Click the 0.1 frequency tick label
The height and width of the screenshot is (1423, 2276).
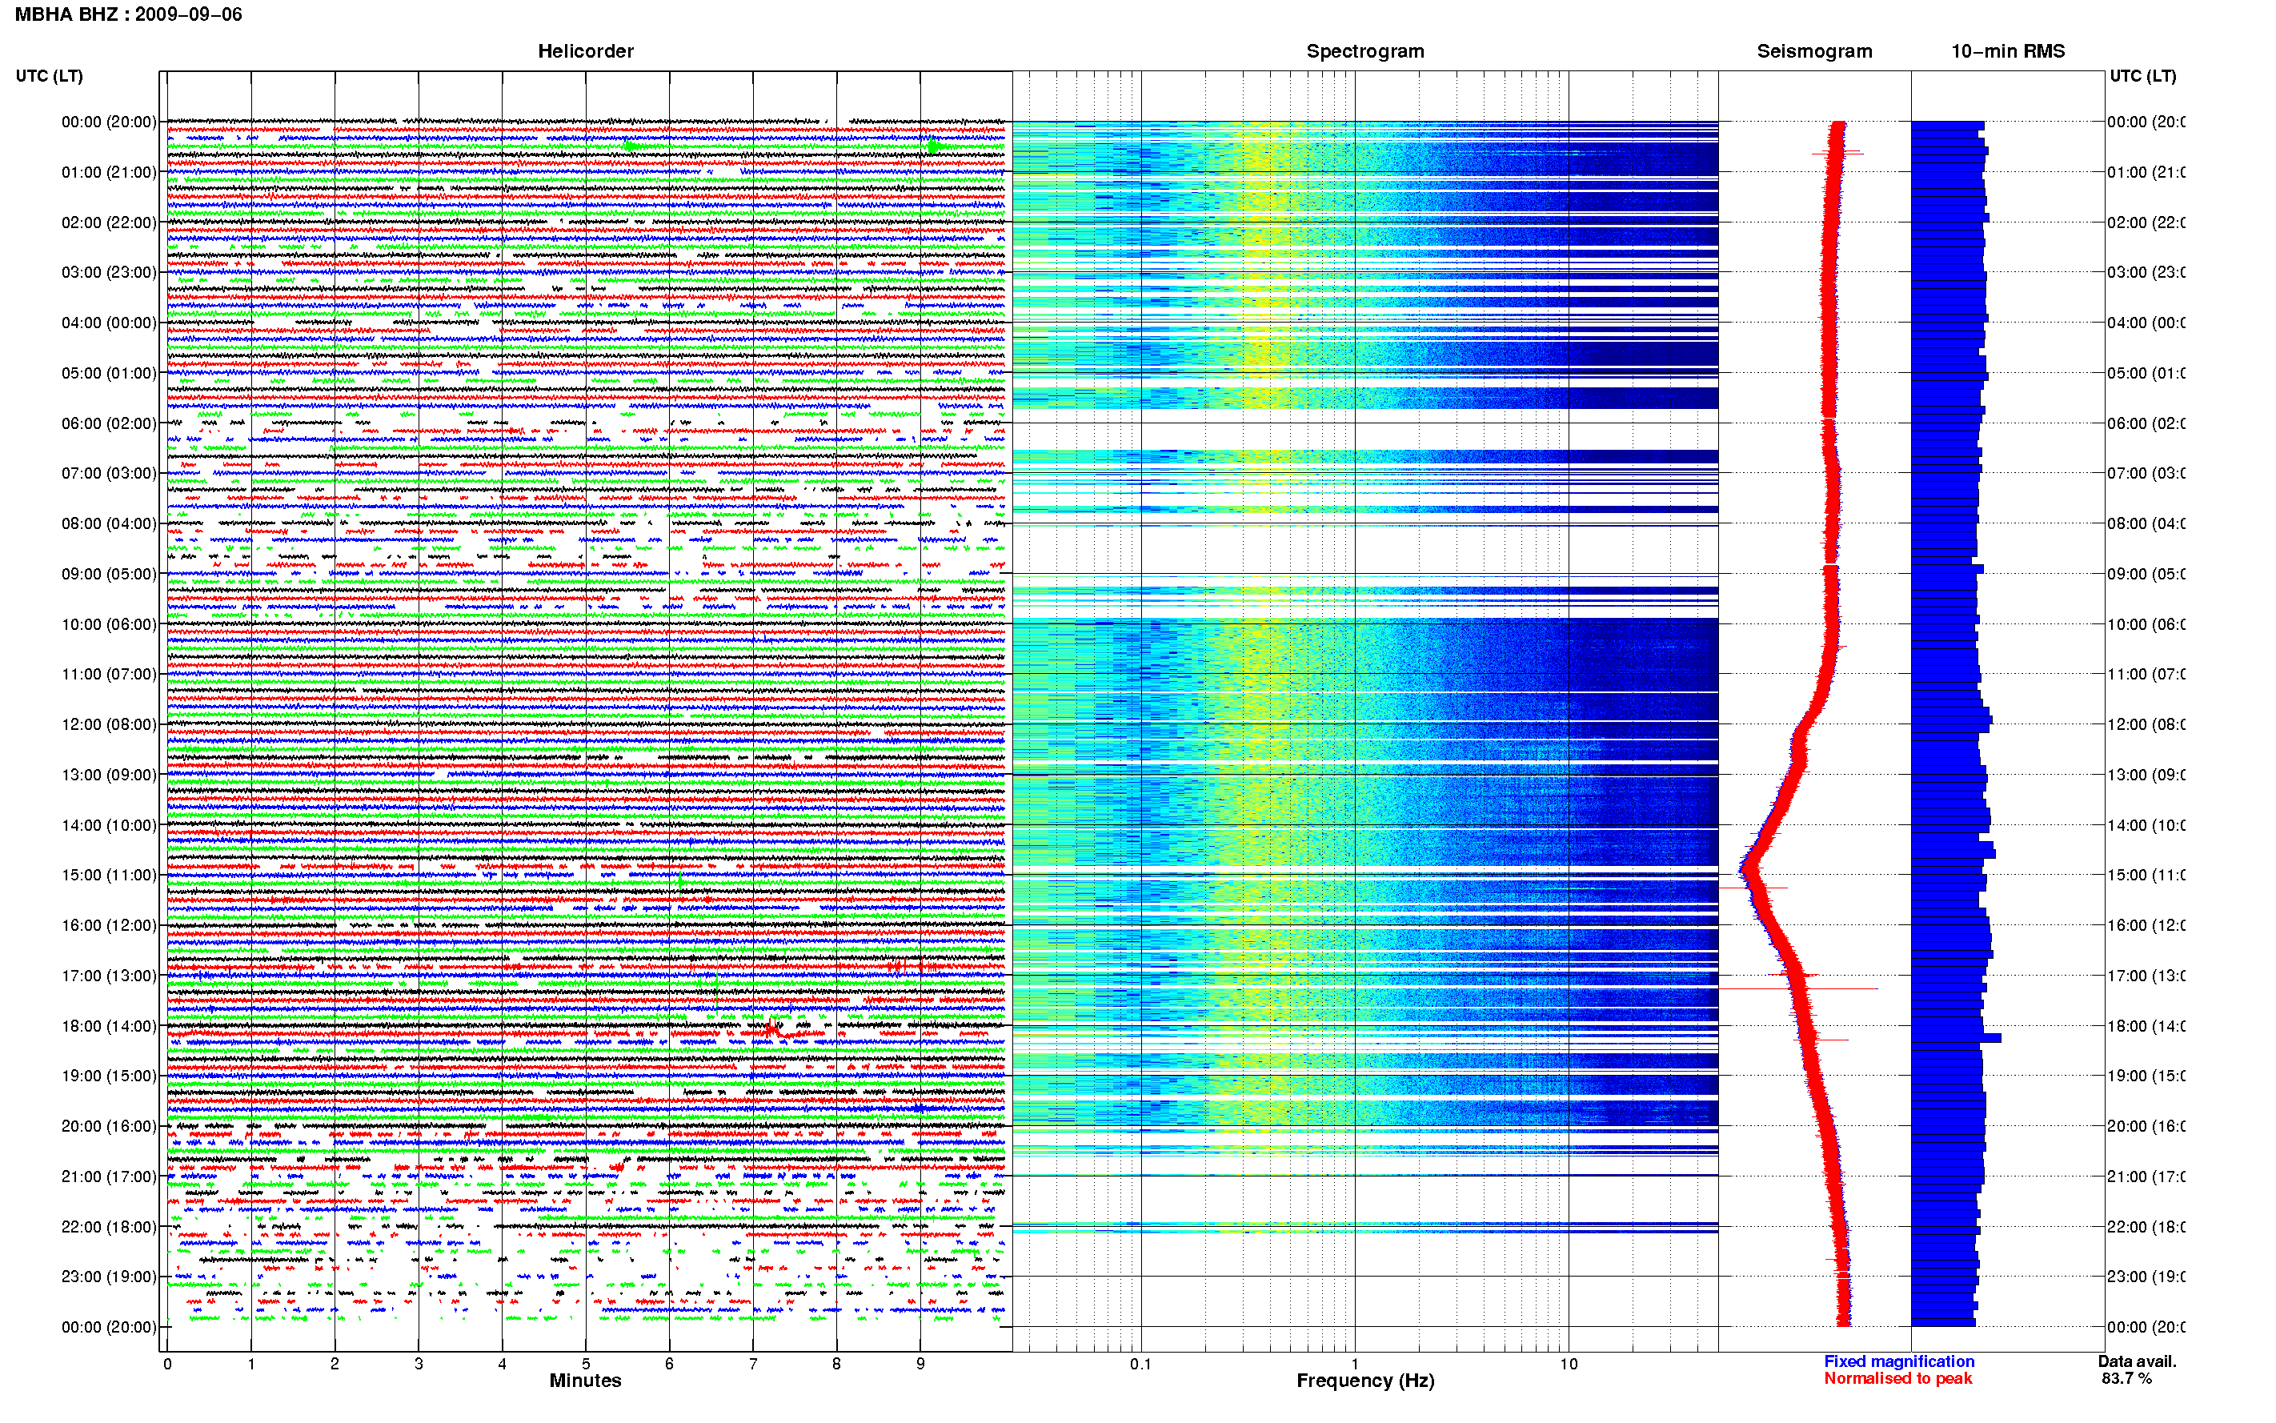pyautogui.click(x=1140, y=1364)
